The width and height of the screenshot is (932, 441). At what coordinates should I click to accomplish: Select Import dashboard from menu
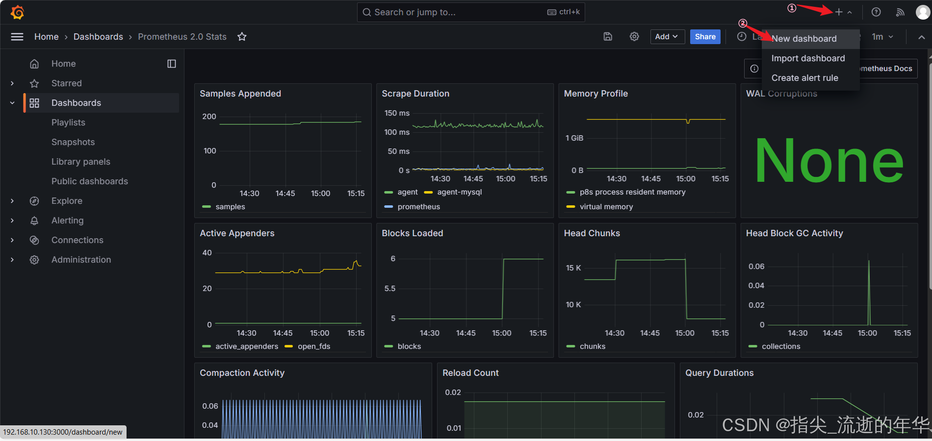(x=810, y=58)
